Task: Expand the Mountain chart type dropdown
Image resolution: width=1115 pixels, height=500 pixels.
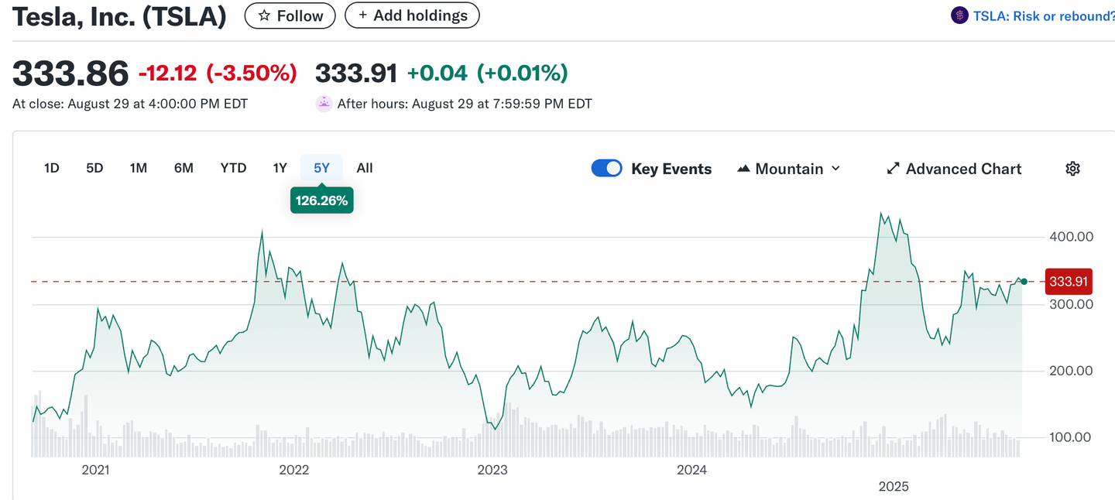Action: 835,169
